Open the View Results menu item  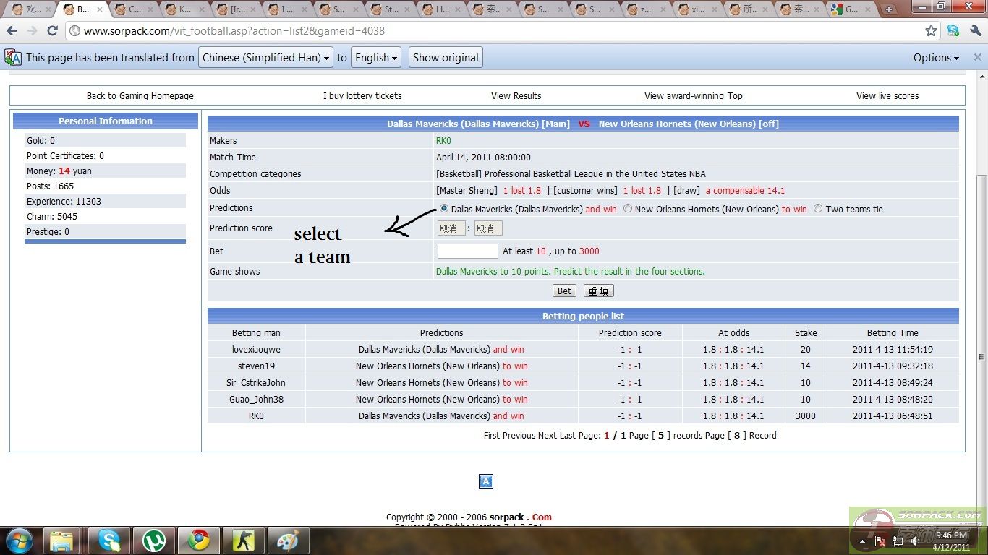click(x=516, y=96)
